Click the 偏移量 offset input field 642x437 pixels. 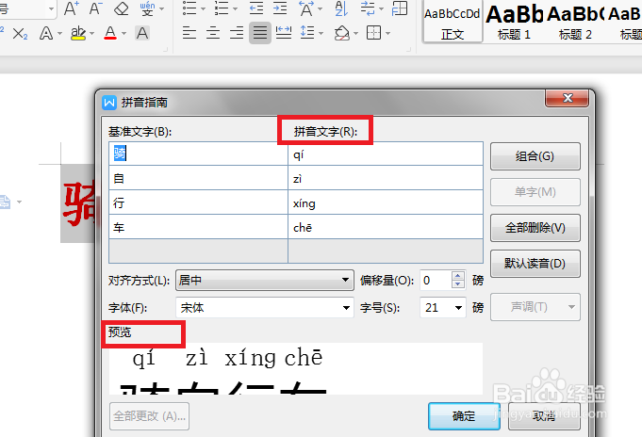pos(436,281)
